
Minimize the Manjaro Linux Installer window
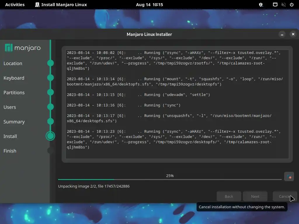tap(282, 34)
